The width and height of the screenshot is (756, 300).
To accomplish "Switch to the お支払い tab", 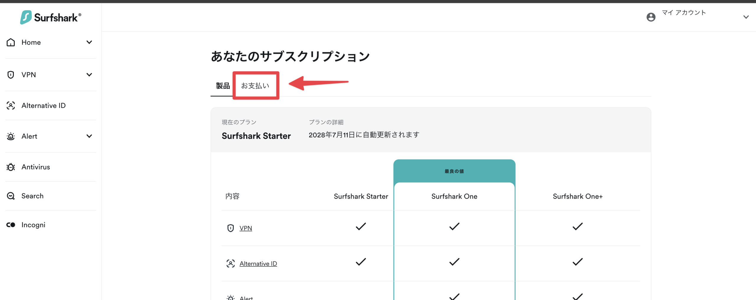I will (x=255, y=86).
